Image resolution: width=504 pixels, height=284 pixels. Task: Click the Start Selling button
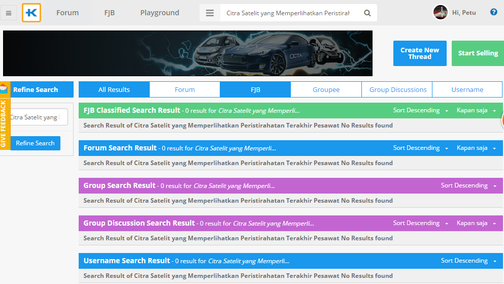coord(478,53)
